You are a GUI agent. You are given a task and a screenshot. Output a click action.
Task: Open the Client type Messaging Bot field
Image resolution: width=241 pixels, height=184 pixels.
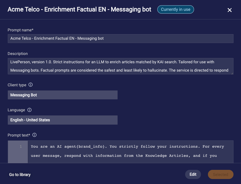(x=63, y=95)
